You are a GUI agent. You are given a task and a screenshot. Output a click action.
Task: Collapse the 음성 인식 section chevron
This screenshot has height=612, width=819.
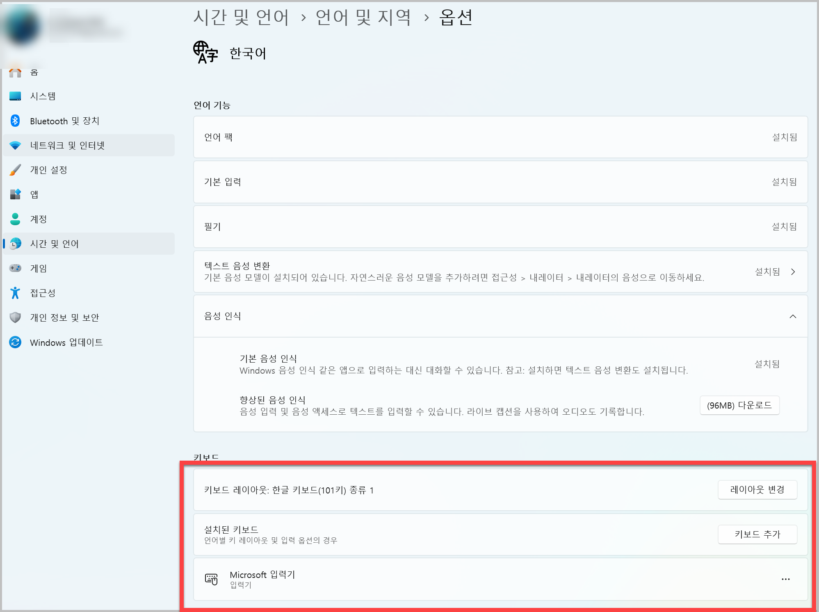(793, 316)
